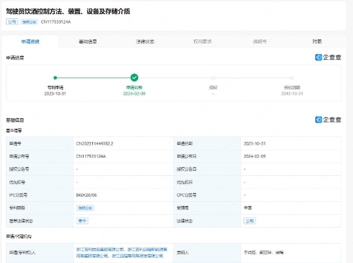This screenshot has height=263, width=353.
Task: Switch to the 基础信息 tab
Action: [88, 41]
